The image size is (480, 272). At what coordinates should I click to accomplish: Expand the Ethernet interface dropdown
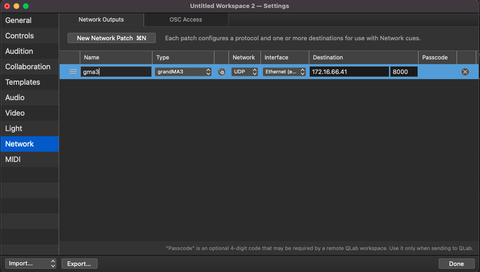coord(284,72)
